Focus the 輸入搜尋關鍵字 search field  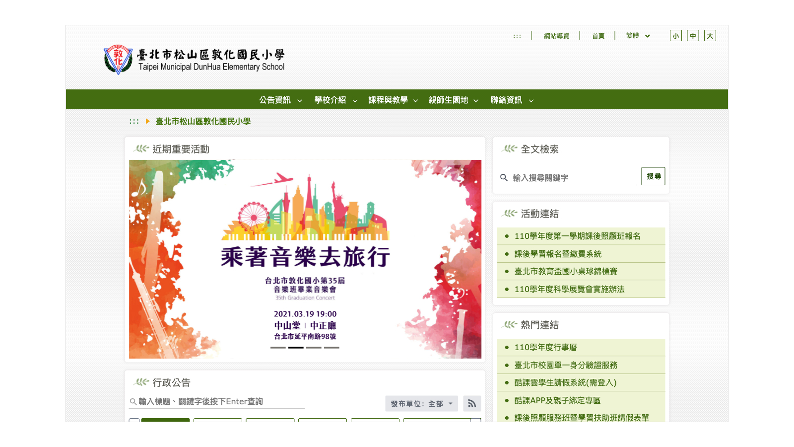(574, 178)
